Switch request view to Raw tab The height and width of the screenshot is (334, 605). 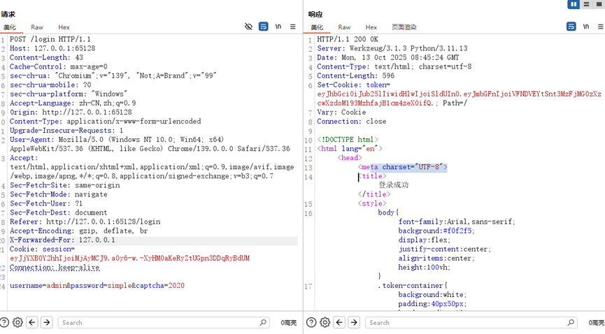pyautogui.click(x=37, y=27)
